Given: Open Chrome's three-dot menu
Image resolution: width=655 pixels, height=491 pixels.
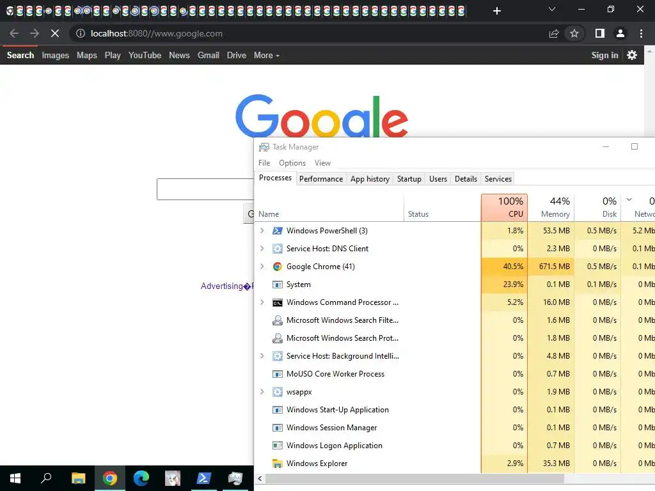Looking at the screenshot, I should pos(641,33).
